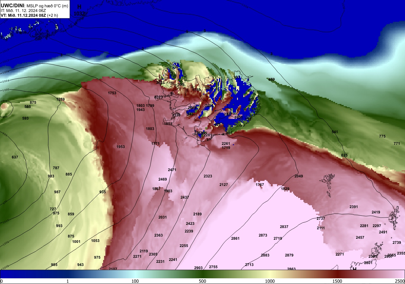Click the 1000 label on the color scale
This screenshot has height=284, width=405.
(x=270, y=281)
